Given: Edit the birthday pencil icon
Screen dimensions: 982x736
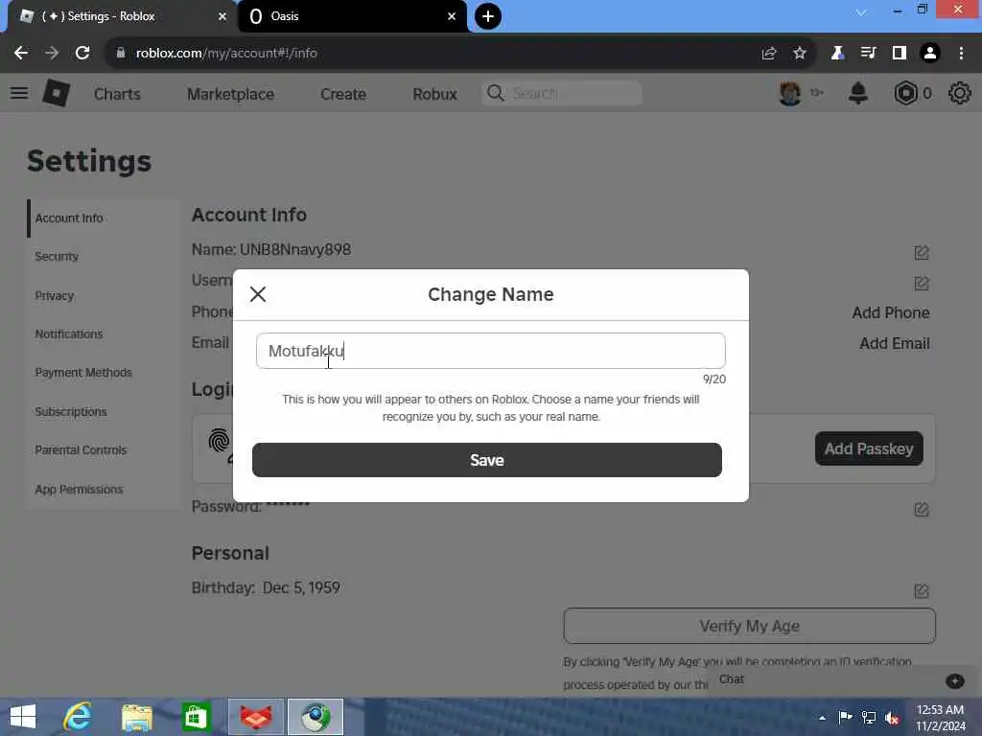Looking at the screenshot, I should coord(922,590).
